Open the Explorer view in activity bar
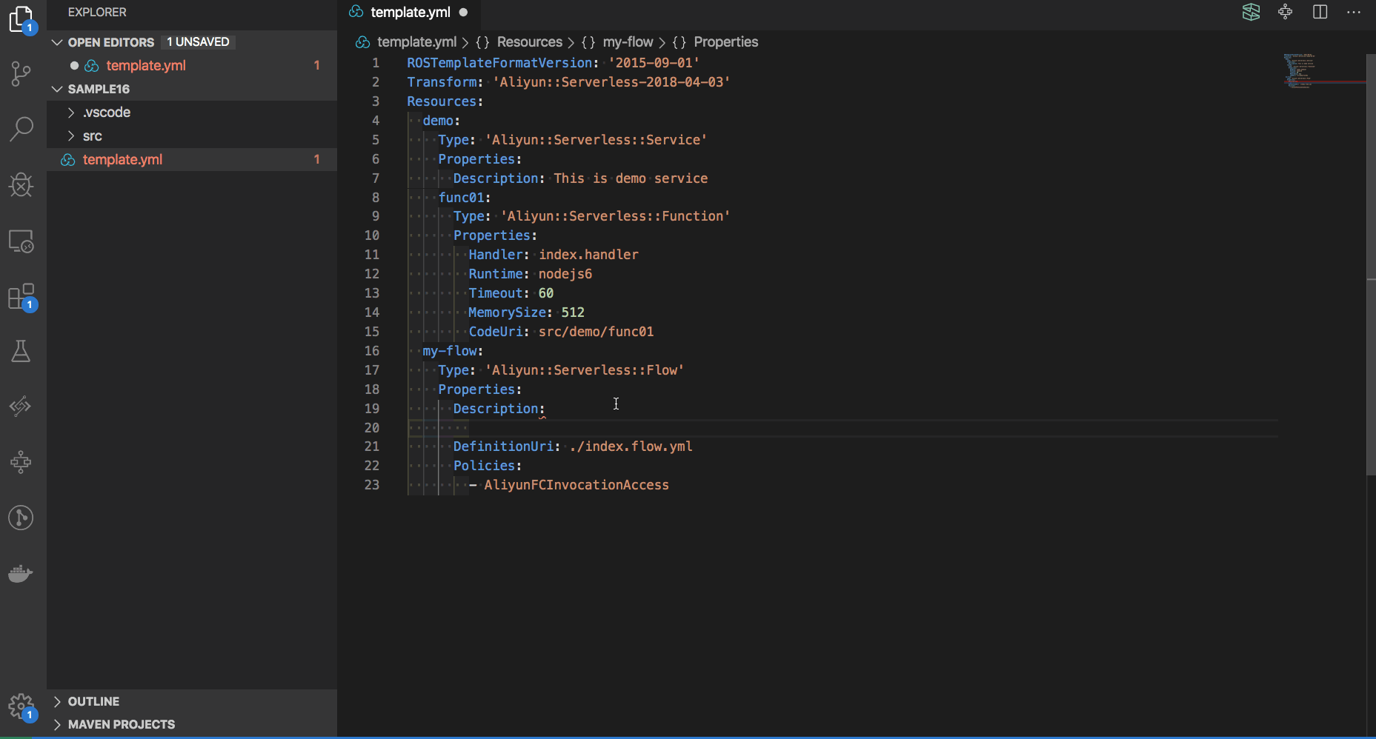The image size is (1376, 739). [x=21, y=20]
